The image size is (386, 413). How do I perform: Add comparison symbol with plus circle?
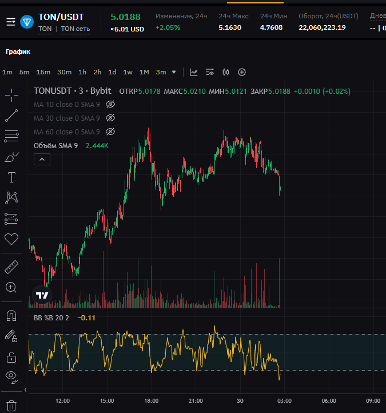pyautogui.click(x=242, y=72)
